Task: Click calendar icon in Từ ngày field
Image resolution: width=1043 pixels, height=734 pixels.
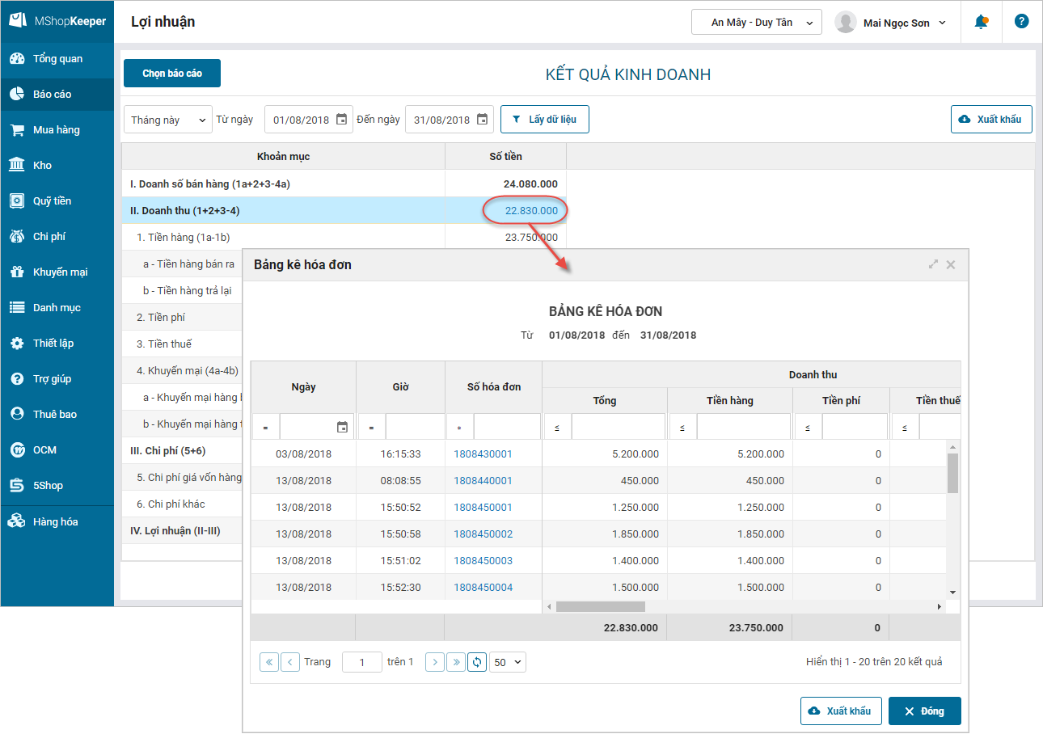Action: (341, 120)
